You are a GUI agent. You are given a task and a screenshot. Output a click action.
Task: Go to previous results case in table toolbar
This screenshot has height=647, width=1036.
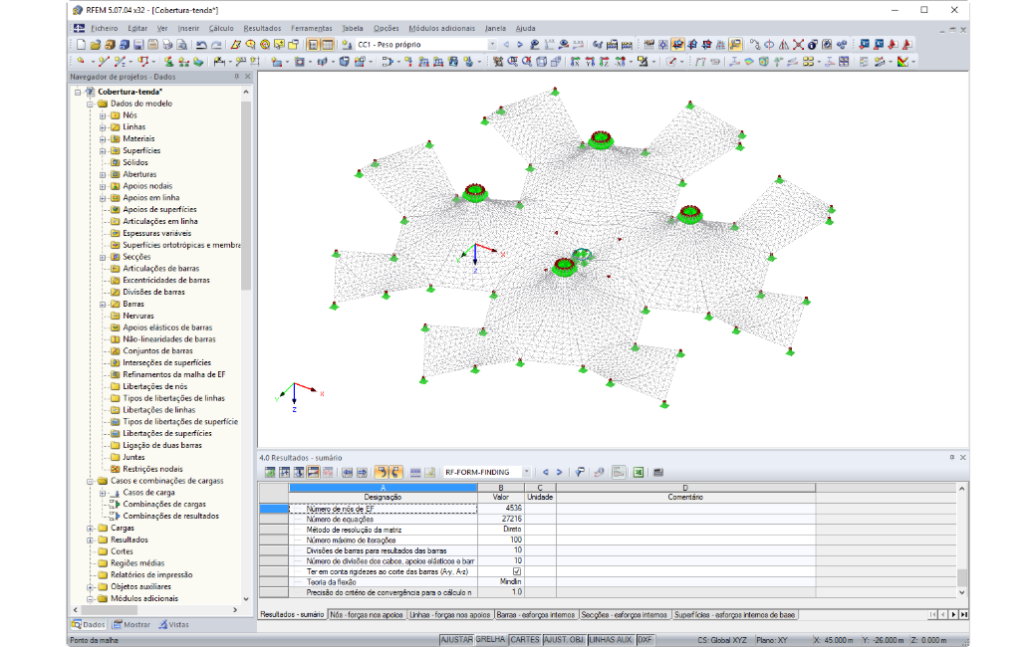(x=545, y=472)
